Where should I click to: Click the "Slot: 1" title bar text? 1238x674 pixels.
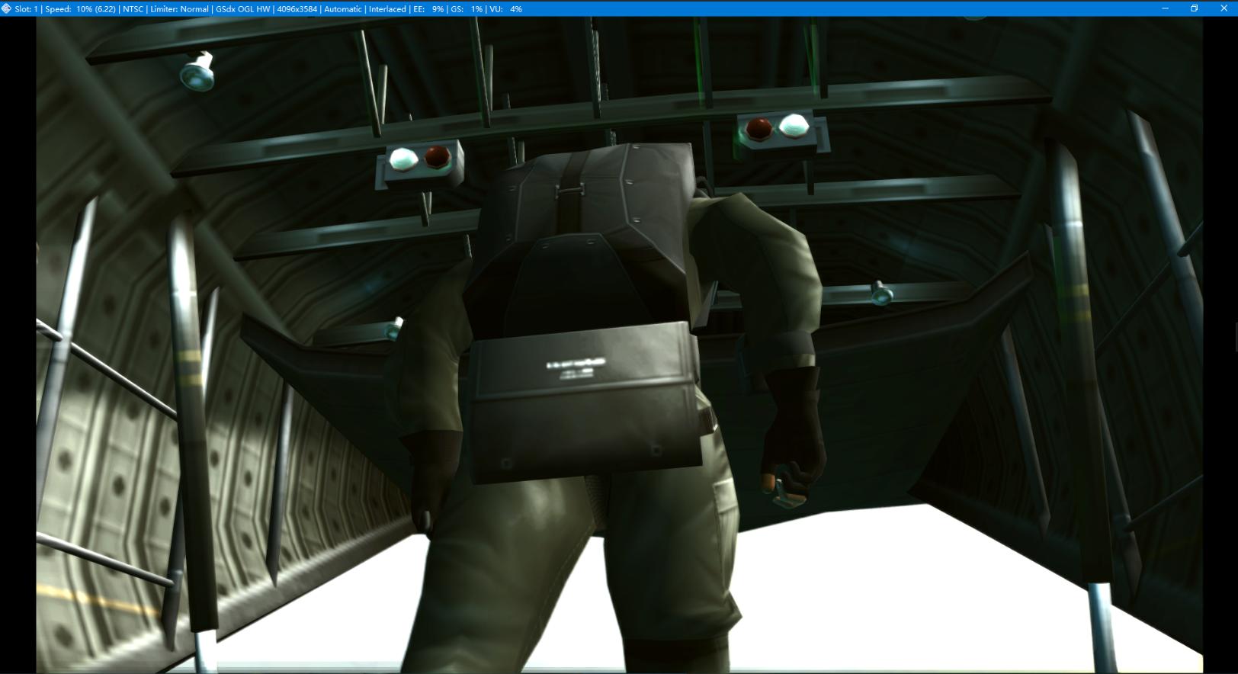pyautogui.click(x=26, y=9)
